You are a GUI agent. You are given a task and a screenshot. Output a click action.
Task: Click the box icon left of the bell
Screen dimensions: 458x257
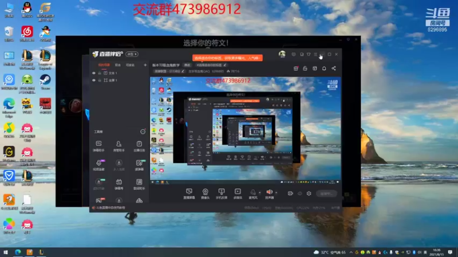314,68
